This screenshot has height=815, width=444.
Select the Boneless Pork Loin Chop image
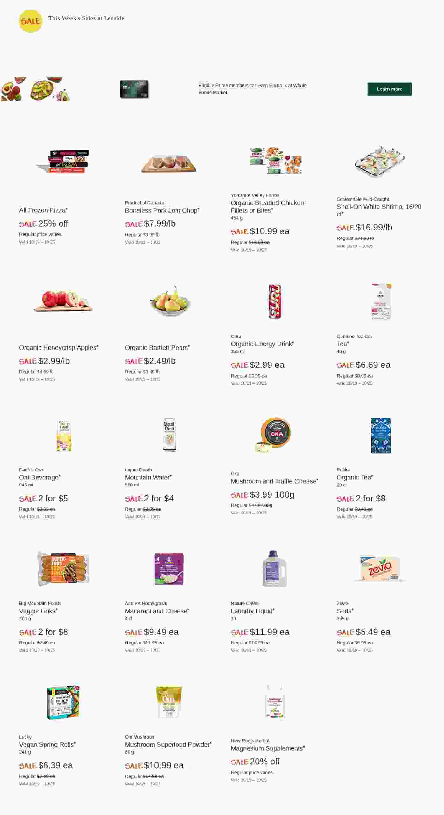pyautogui.click(x=169, y=164)
